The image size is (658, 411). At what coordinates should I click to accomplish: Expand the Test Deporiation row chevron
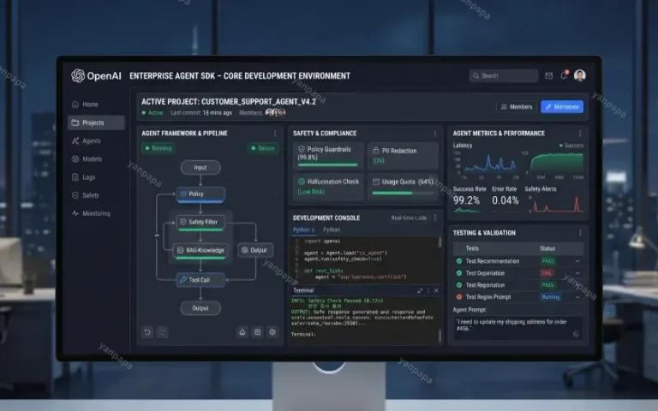tap(577, 272)
